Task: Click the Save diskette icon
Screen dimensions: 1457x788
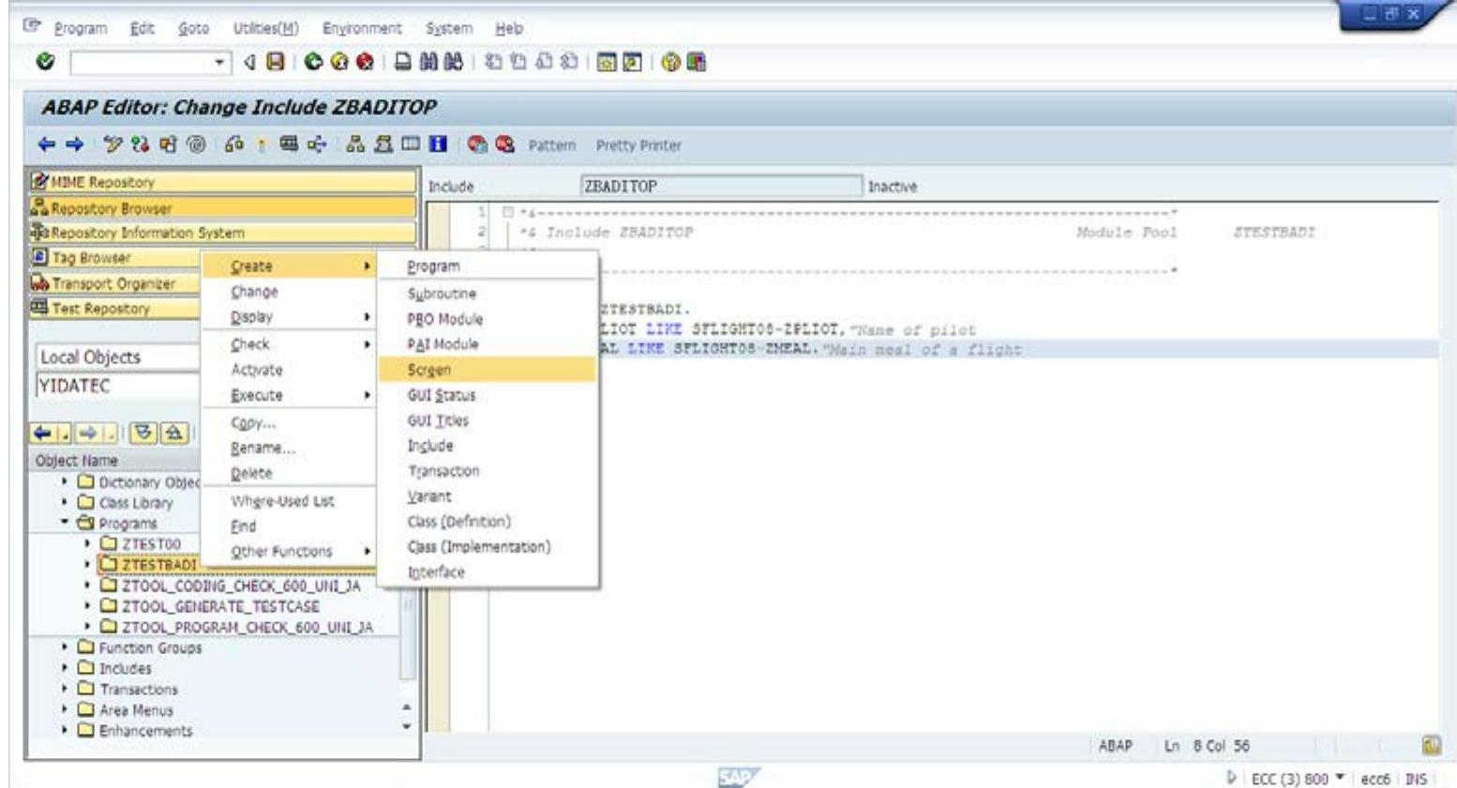Action: pyautogui.click(x=275, y=63)
